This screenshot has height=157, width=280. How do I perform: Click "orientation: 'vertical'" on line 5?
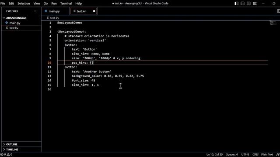85,41
